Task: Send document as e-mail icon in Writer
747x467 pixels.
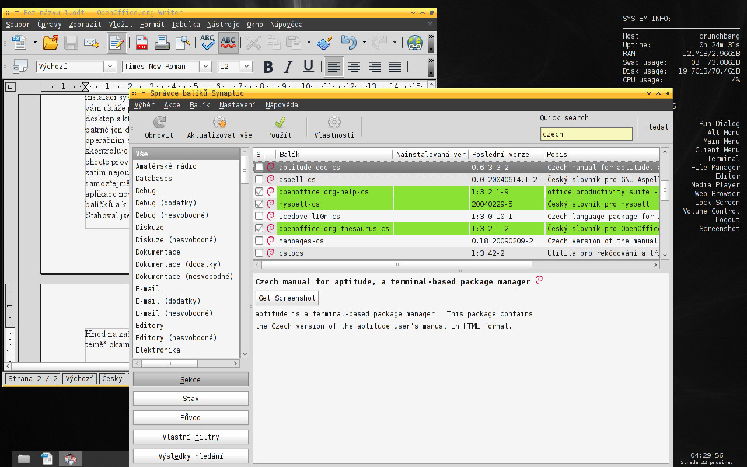Action: click(x=91, y=42)
